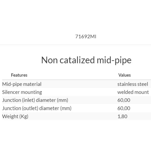Select the Junction (inlet) diameter label

[35, 100]
